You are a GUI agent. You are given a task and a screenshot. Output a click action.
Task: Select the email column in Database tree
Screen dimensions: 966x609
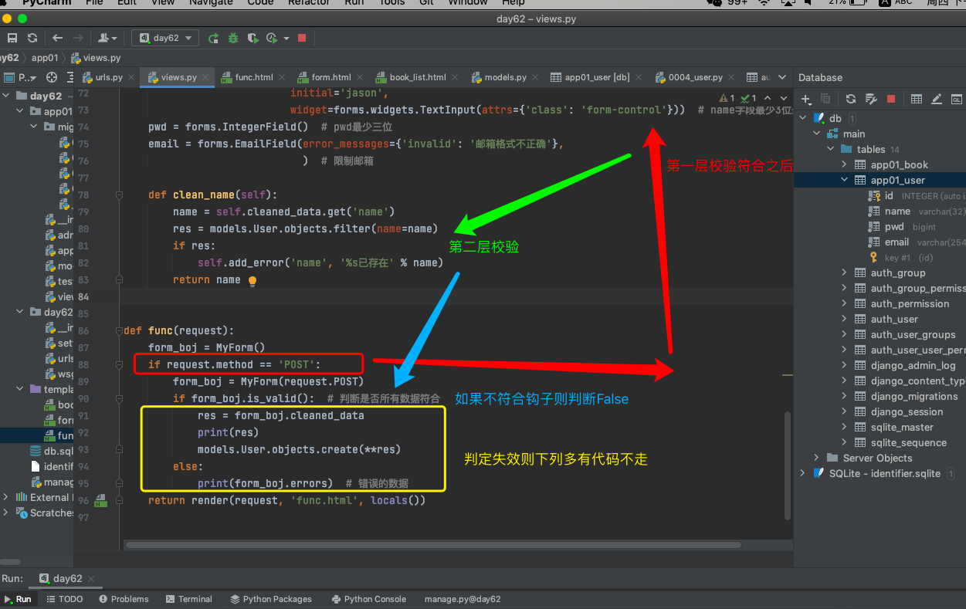point(897,242)
